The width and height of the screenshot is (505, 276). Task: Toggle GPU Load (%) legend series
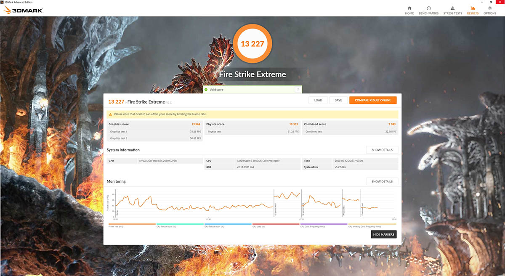pos(276,225)
